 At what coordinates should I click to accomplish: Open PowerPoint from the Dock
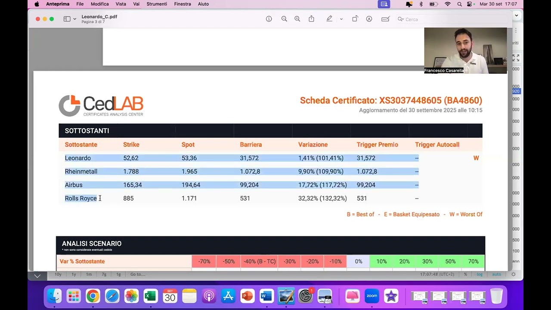tap(247, 296)
